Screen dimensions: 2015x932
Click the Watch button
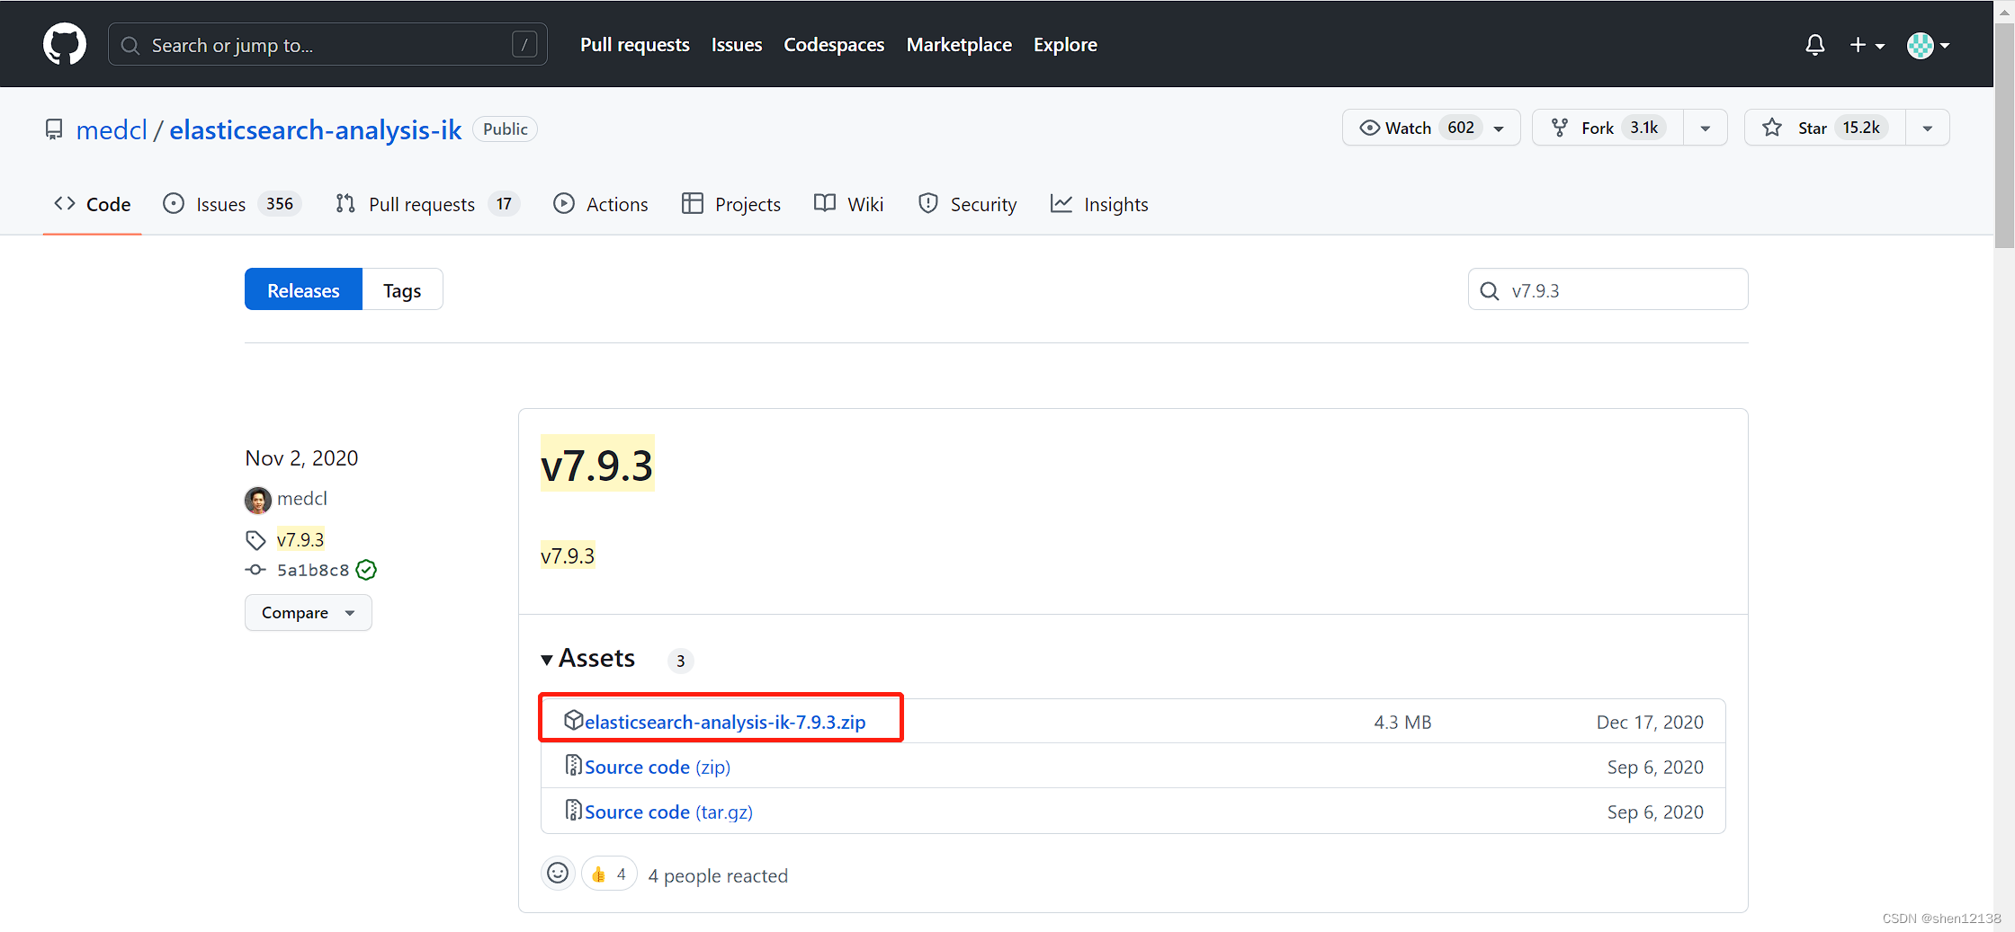(x=1431, y=128)
